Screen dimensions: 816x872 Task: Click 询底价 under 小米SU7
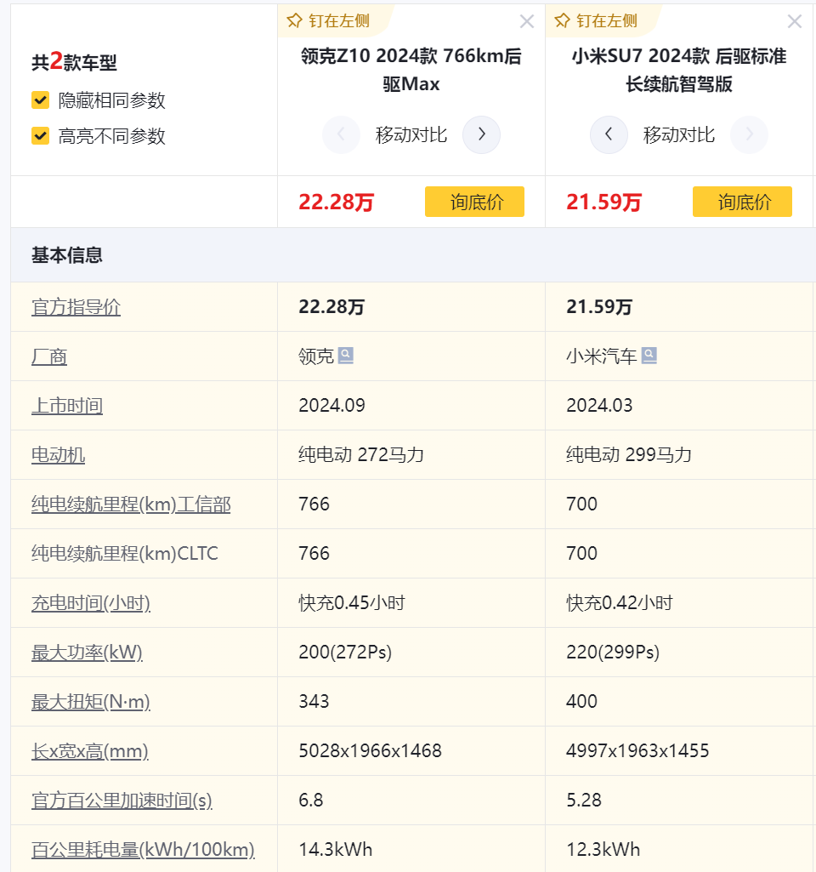[742, 202]
